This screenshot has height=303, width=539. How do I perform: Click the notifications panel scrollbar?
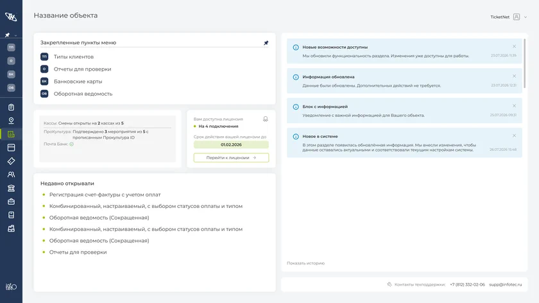pyautogui.click(x=525, y=64)
